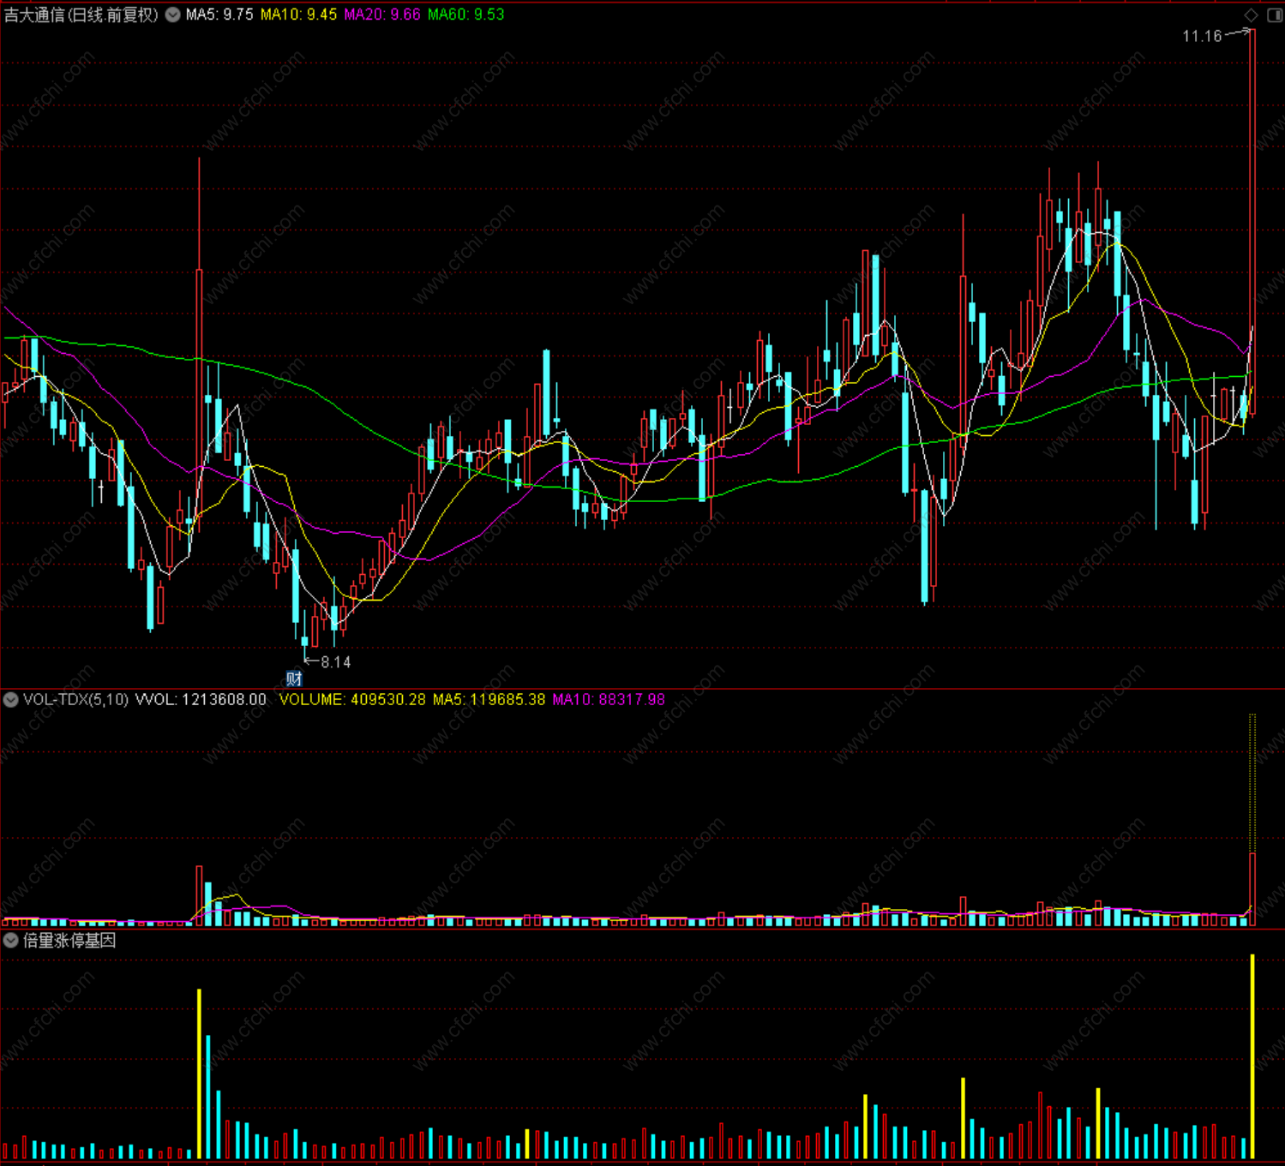
Task: Click the volume MA5: 119685.38 label
Action: [489, 700]
